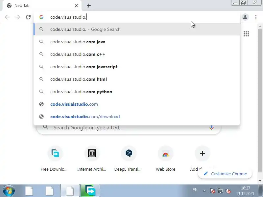
Task: Reload the page
Action: [28, 17]
